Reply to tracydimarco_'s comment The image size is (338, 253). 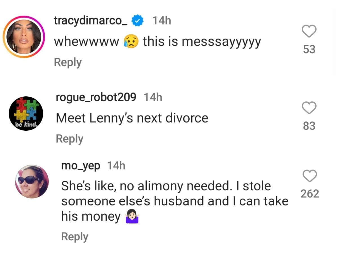pos(68,62)
